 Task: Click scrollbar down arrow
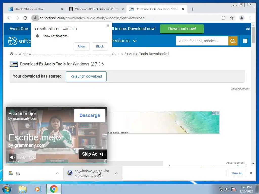tap(253, 164)
